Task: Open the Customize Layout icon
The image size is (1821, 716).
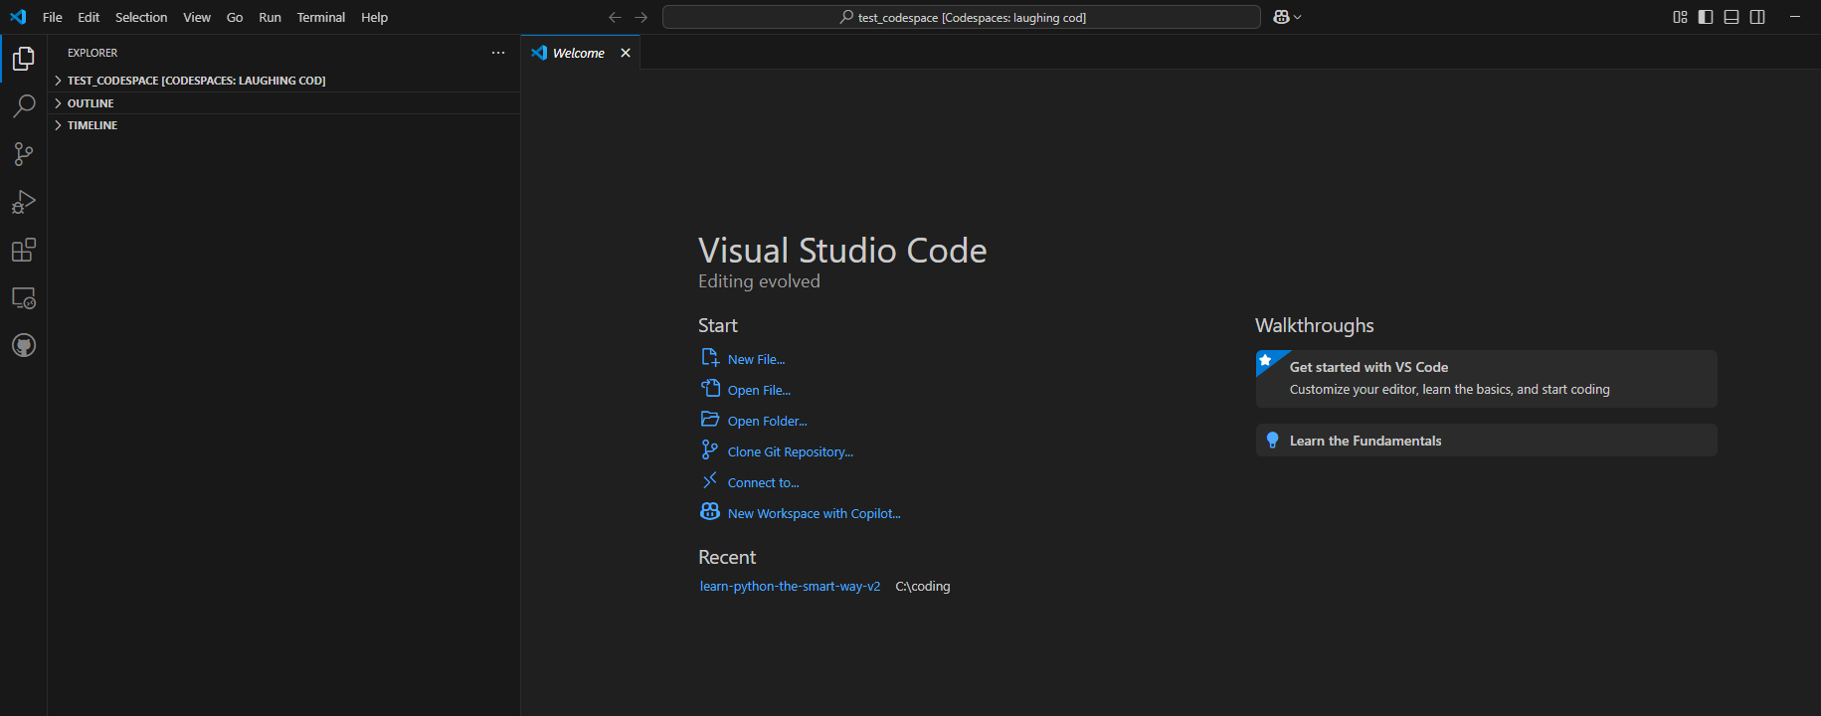Action: 1680,17
